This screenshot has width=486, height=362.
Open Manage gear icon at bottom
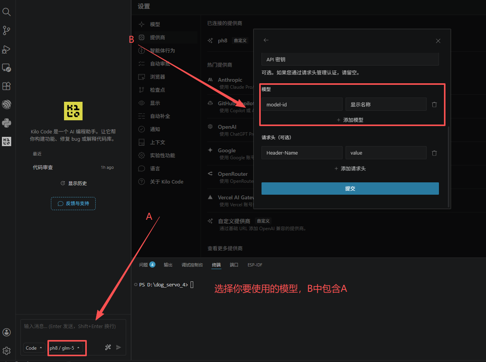point(7,351)
